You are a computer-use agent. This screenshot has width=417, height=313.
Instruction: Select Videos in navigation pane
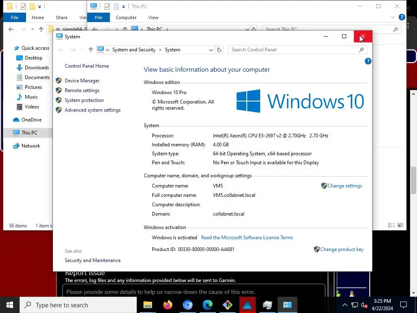[x=32, y=107]
